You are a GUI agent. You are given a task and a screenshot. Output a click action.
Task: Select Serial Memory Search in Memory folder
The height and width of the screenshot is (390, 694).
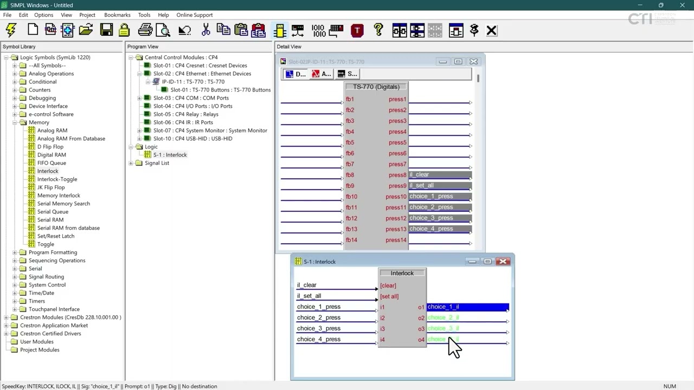tap(63, 204)
